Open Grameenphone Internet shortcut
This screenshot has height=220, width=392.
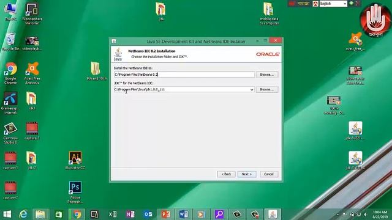[10, 103]
